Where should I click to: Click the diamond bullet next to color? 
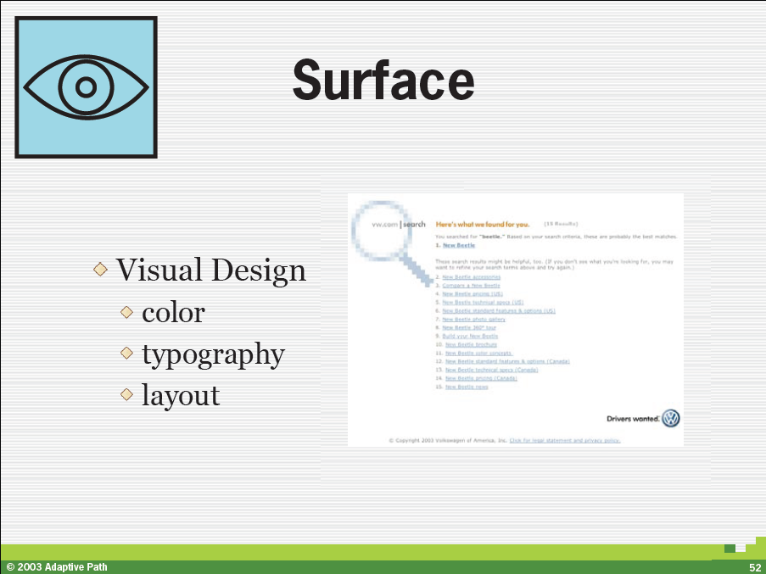pos(127,312)
